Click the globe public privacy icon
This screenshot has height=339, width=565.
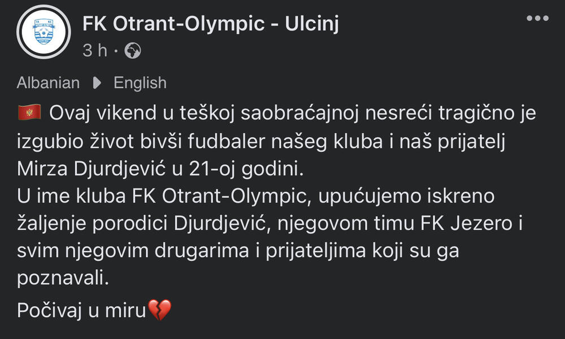coord(132,51)
